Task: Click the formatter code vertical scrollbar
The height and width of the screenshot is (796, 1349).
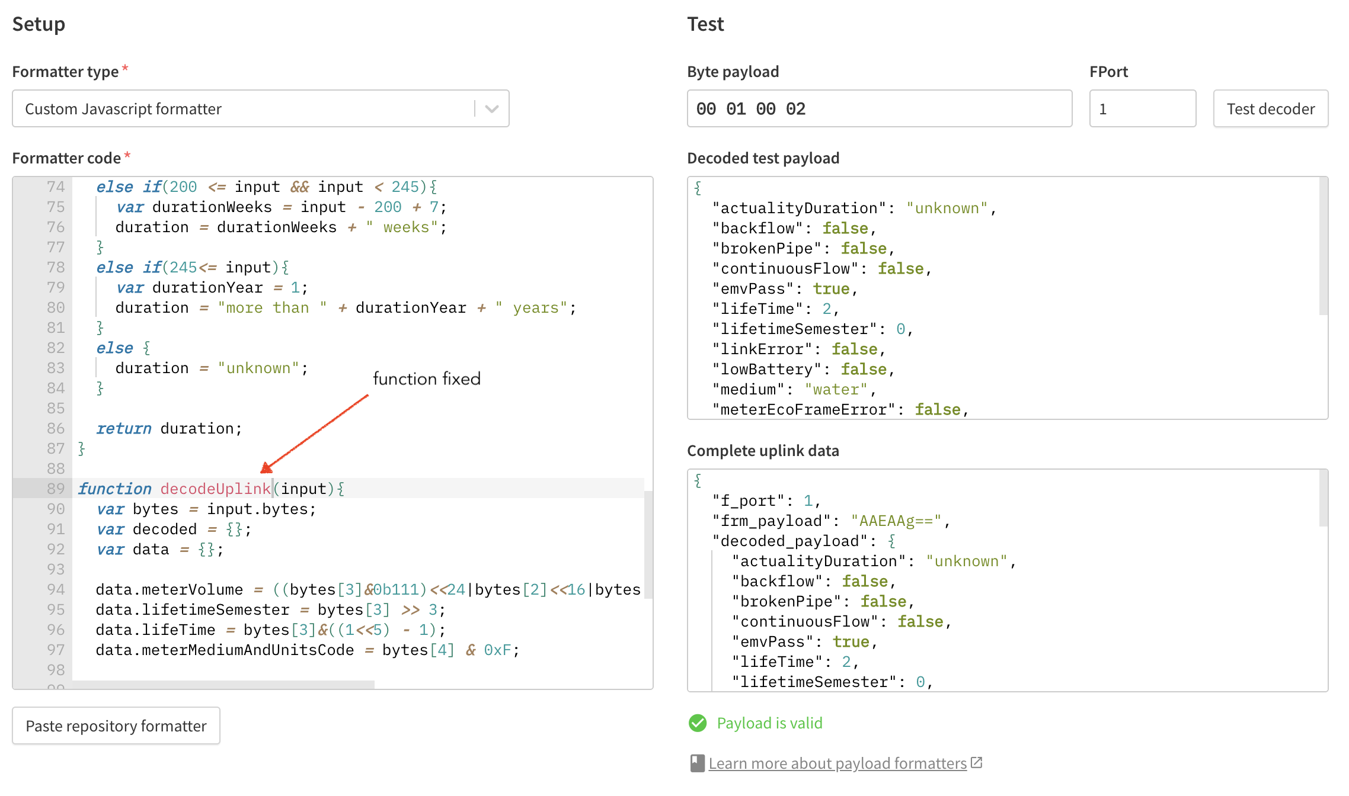Action: pyautogui.click(x=648, y=545)
